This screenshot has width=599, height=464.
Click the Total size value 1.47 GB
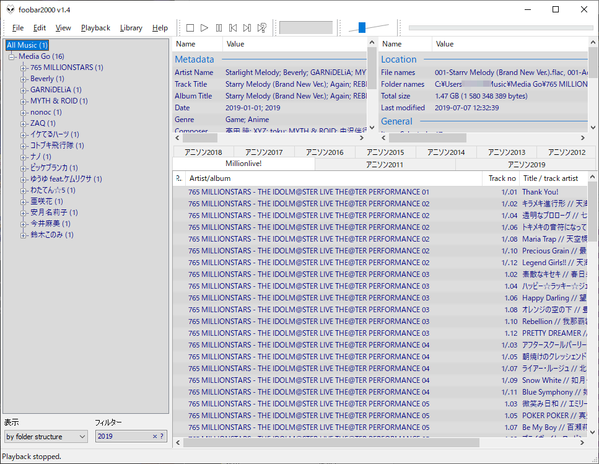481,96
